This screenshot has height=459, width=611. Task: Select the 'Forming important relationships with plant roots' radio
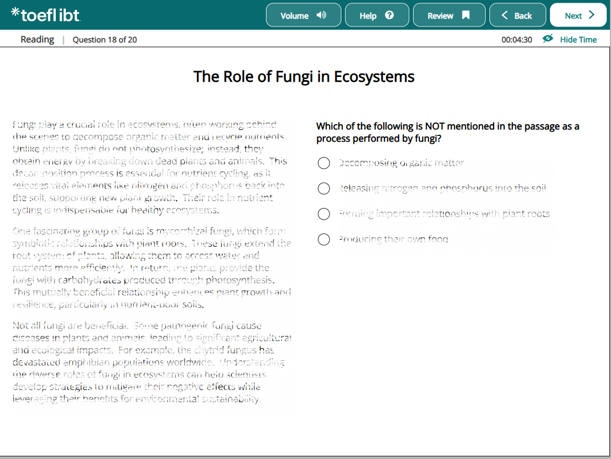coord(324,214)
